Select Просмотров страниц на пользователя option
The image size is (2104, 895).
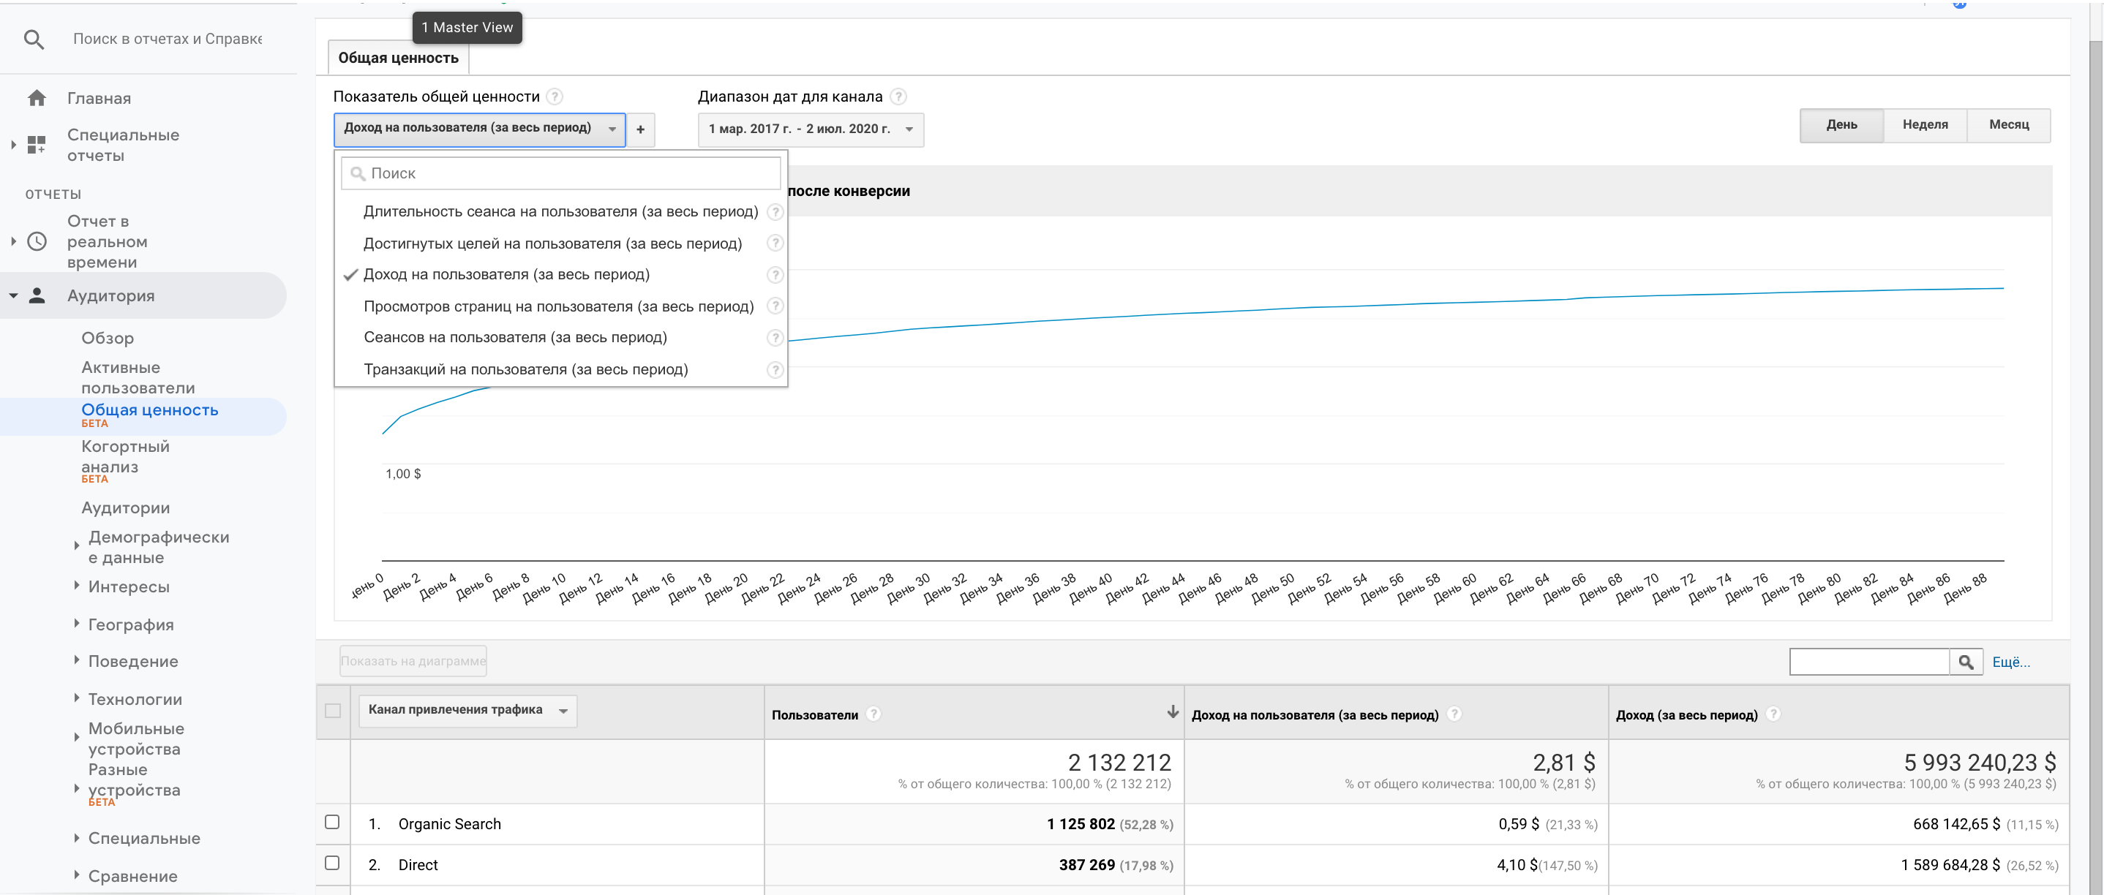coord(560,306)
